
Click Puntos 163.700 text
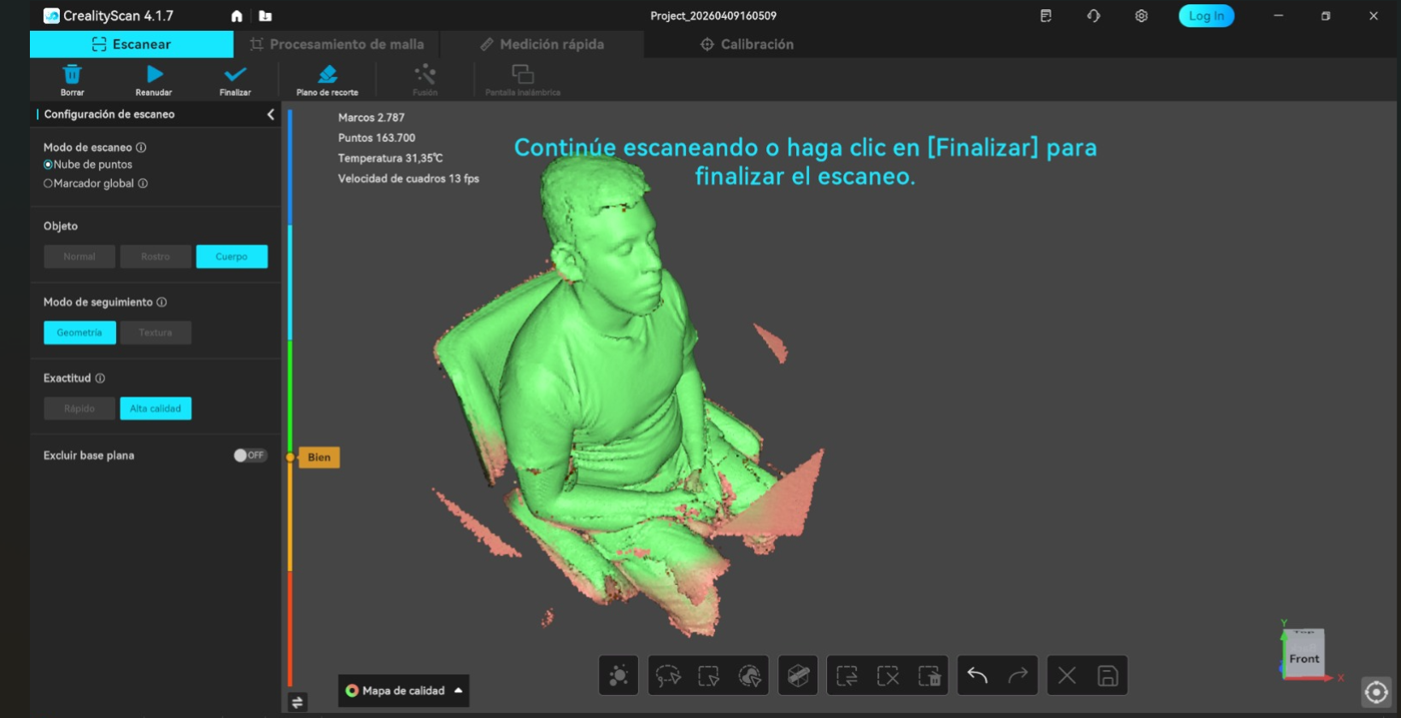point(377,138)
